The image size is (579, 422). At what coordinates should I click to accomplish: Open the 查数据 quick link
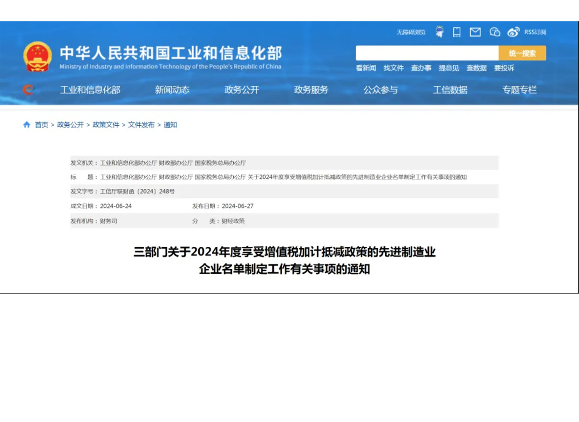click(x=476, y=68)
